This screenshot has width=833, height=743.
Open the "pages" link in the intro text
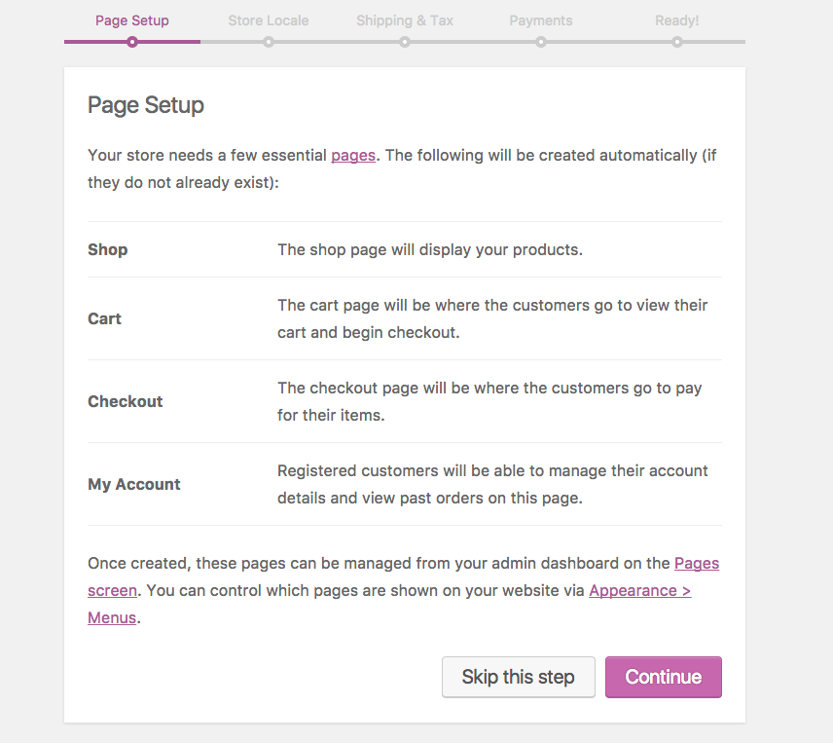pos(353,156)
